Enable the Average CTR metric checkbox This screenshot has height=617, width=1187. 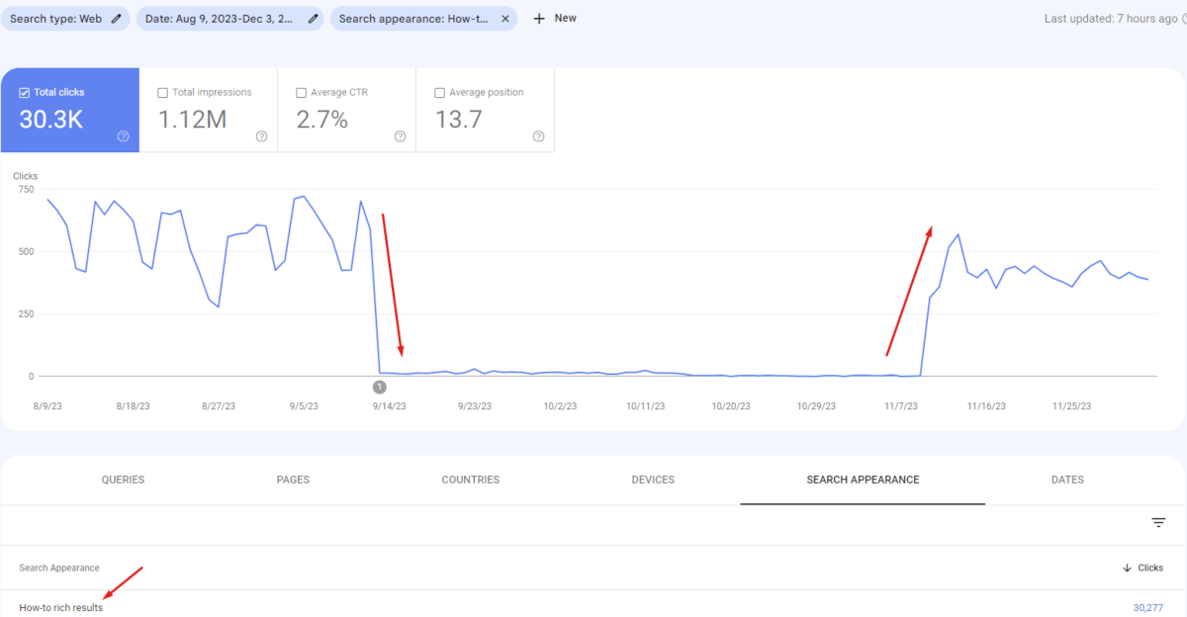pyautogui.click(x=301, y=92)
